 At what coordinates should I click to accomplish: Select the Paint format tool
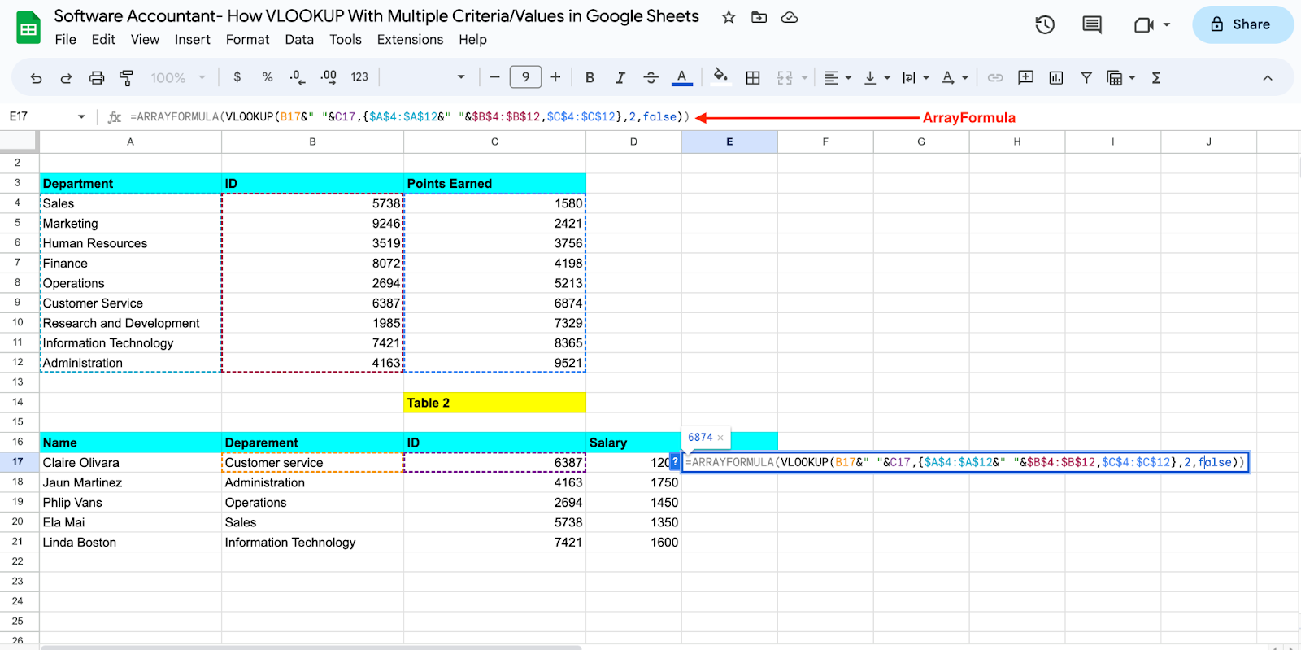(x=126, y=78)
